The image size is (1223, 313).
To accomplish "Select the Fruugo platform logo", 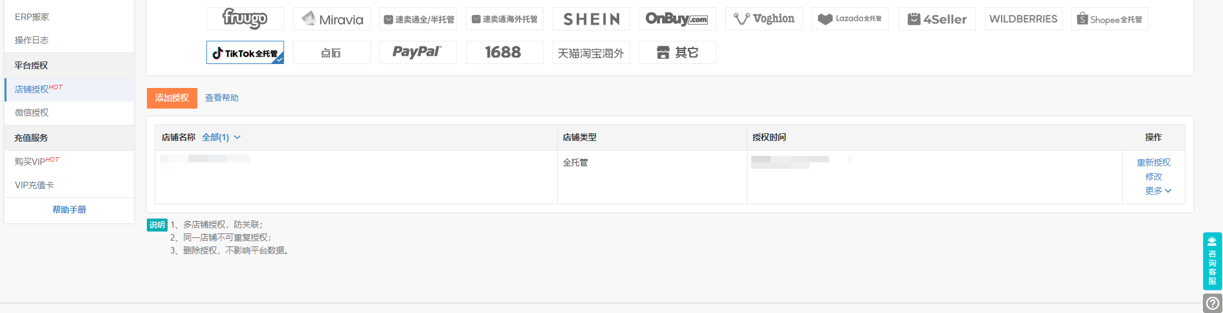I will click(x=245, y=19).
